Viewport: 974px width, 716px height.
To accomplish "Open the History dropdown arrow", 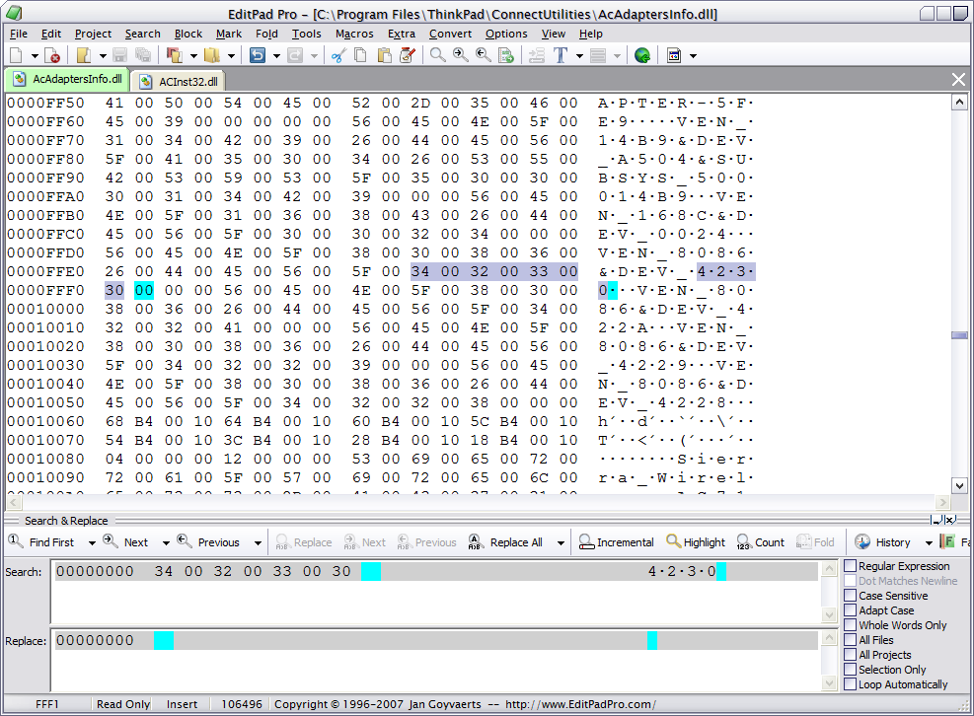I will (x=929, y=542).
